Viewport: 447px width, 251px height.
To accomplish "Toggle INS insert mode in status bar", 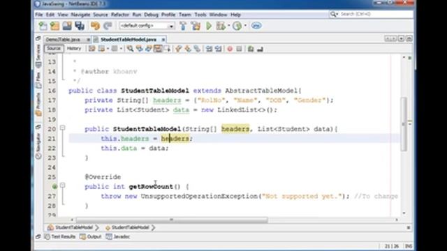I will coord(409,246).
